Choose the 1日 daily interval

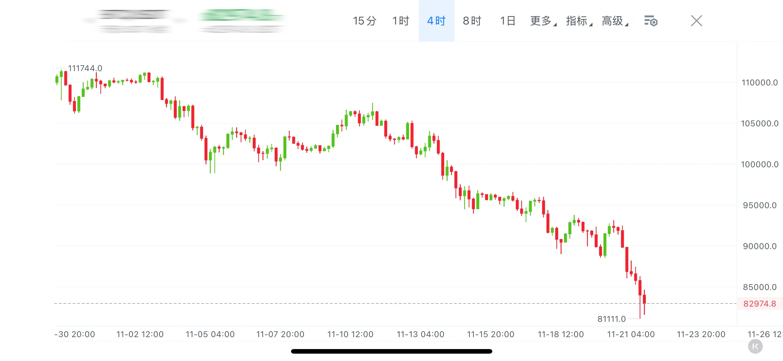[508, 21]
